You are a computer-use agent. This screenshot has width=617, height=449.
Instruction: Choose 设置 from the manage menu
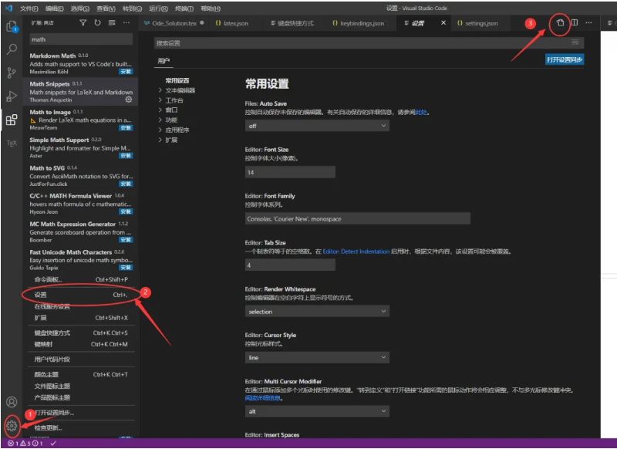[x=81, y=295]
